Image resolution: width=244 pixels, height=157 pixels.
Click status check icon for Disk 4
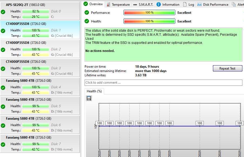[3, 88]
